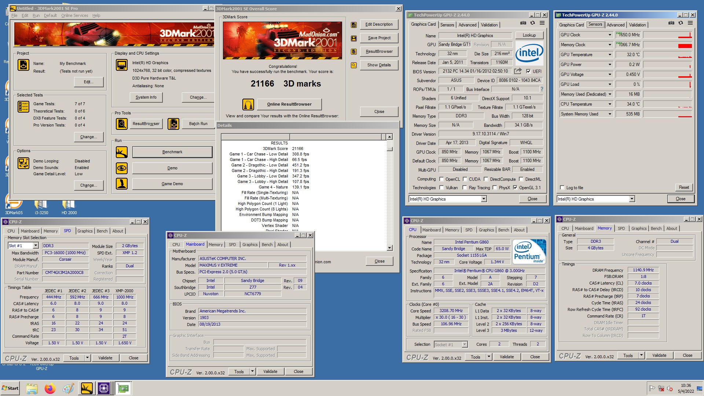This screenshot has width=704, height=396.
Task: Click the Batch Run icon in Pro Tools
Action: (173, 124)
